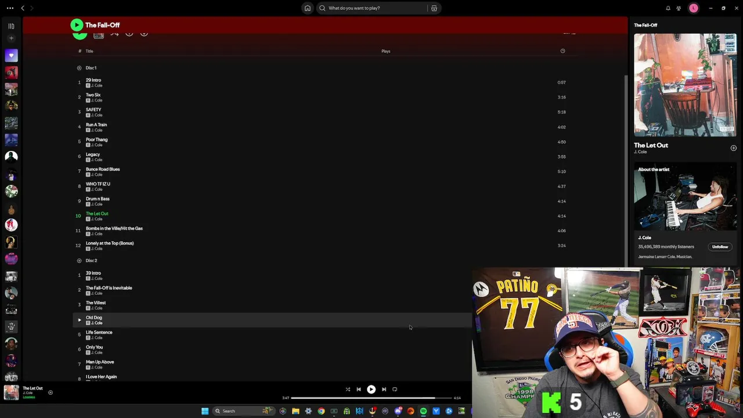Open the Windows Start menu
Viewport: 743px width, 418px height.
[205, 411]
